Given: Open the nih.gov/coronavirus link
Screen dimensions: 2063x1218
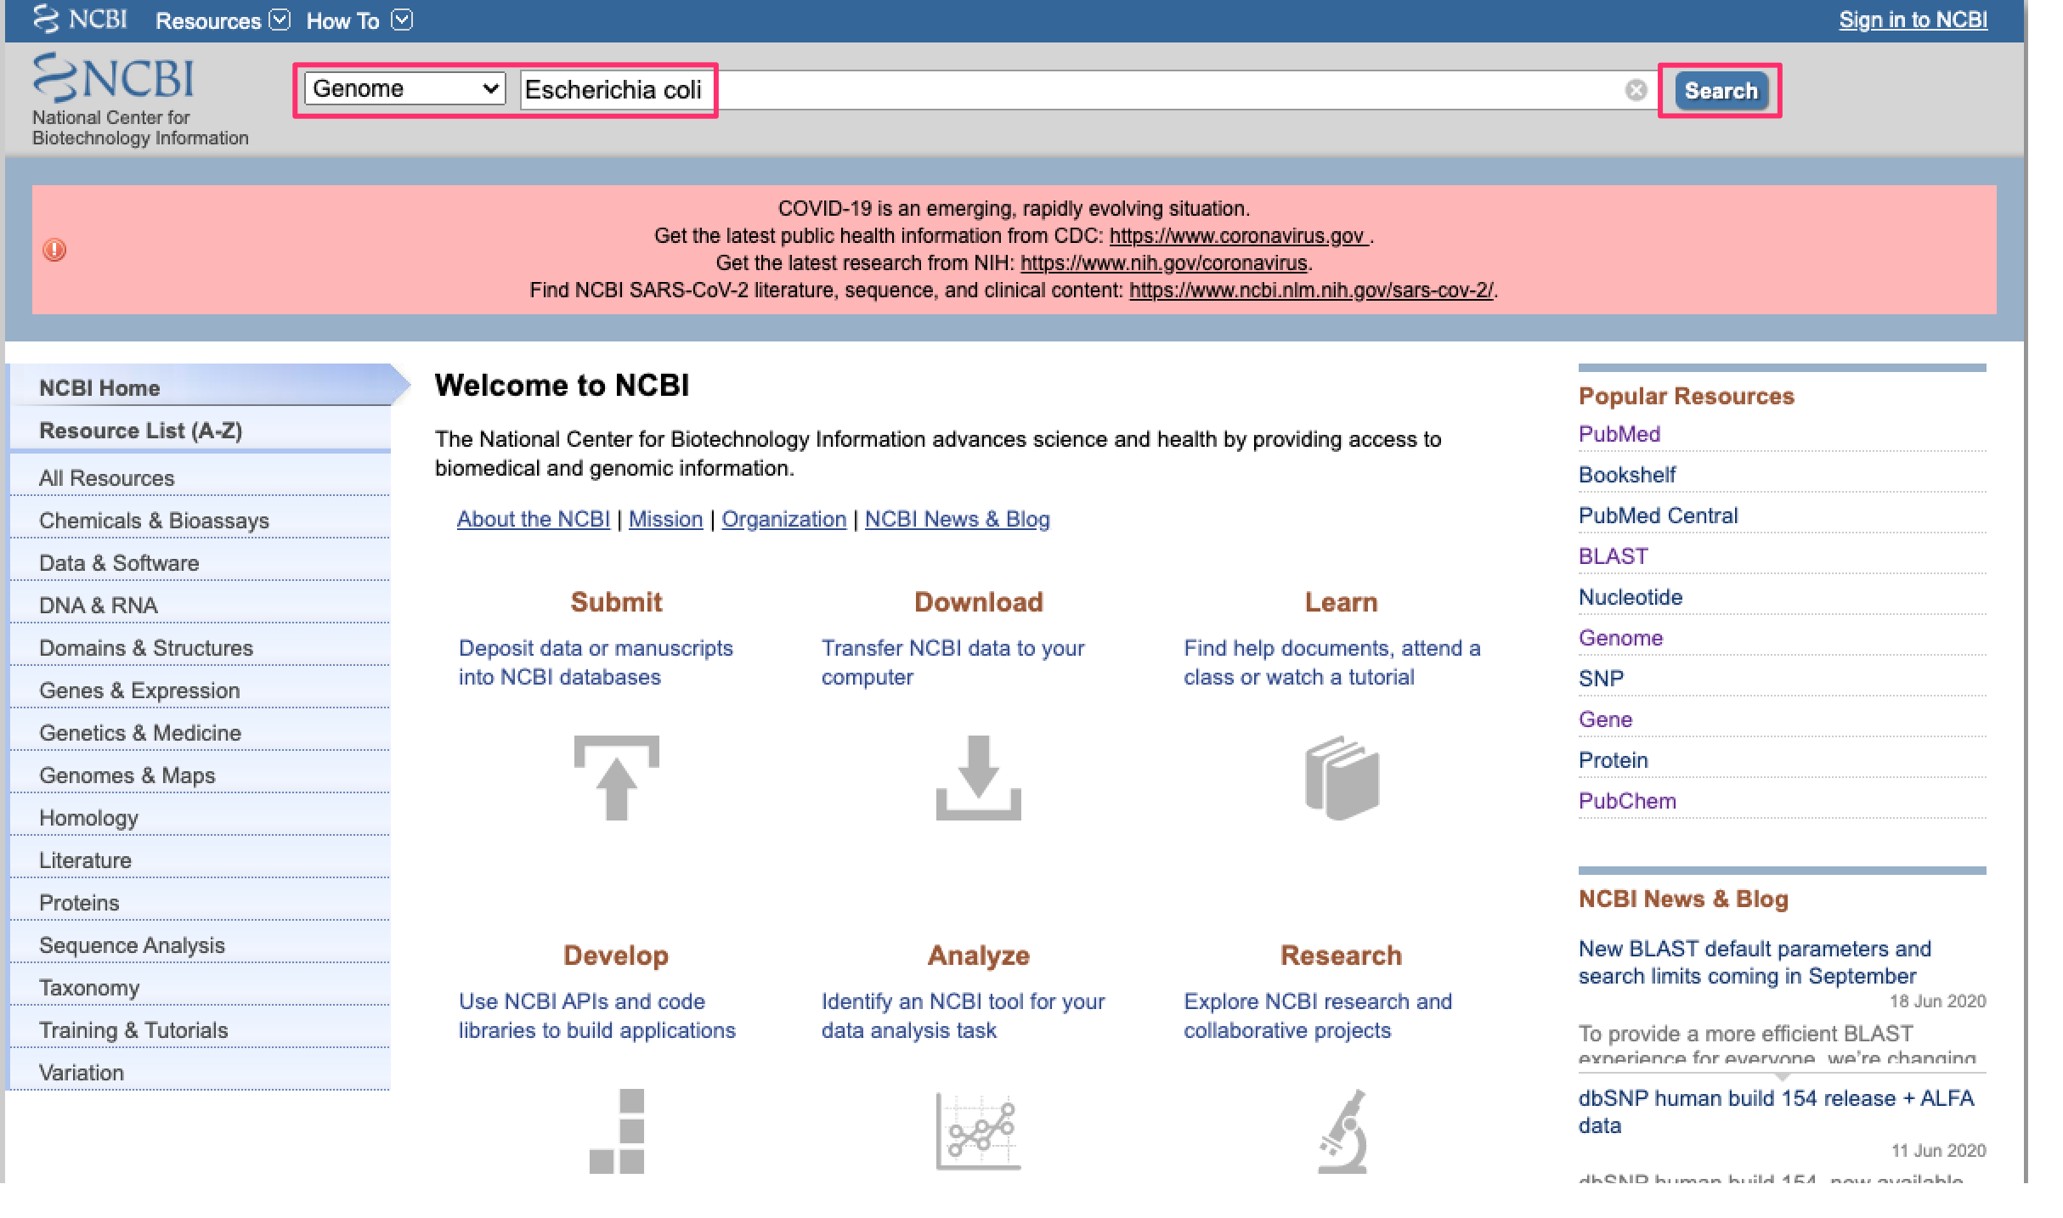Looking at the screenshot, I should point(1163,263).
